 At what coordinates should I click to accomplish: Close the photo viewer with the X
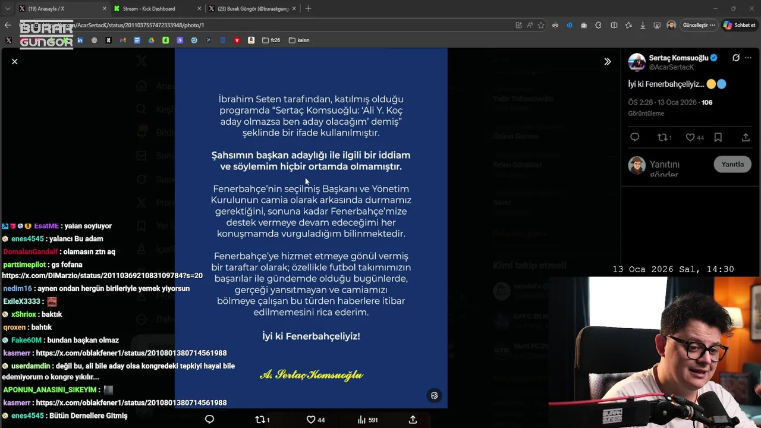click(x=14, y=61)
